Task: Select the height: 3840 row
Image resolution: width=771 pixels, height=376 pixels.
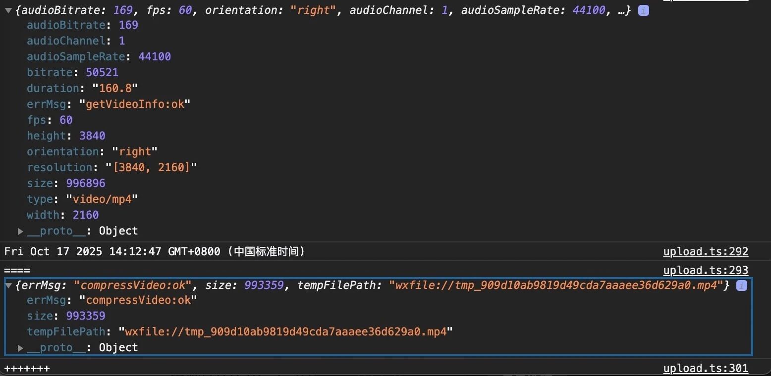Action: [x=66, y=136]
